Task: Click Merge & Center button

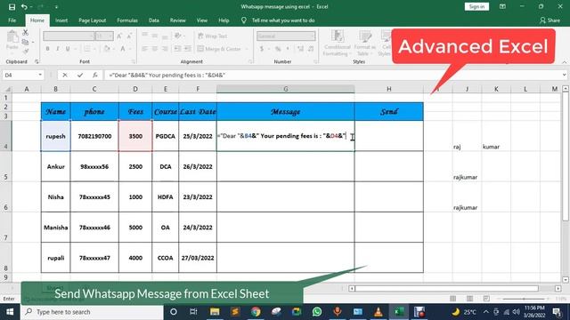Action: pos(220,49)
